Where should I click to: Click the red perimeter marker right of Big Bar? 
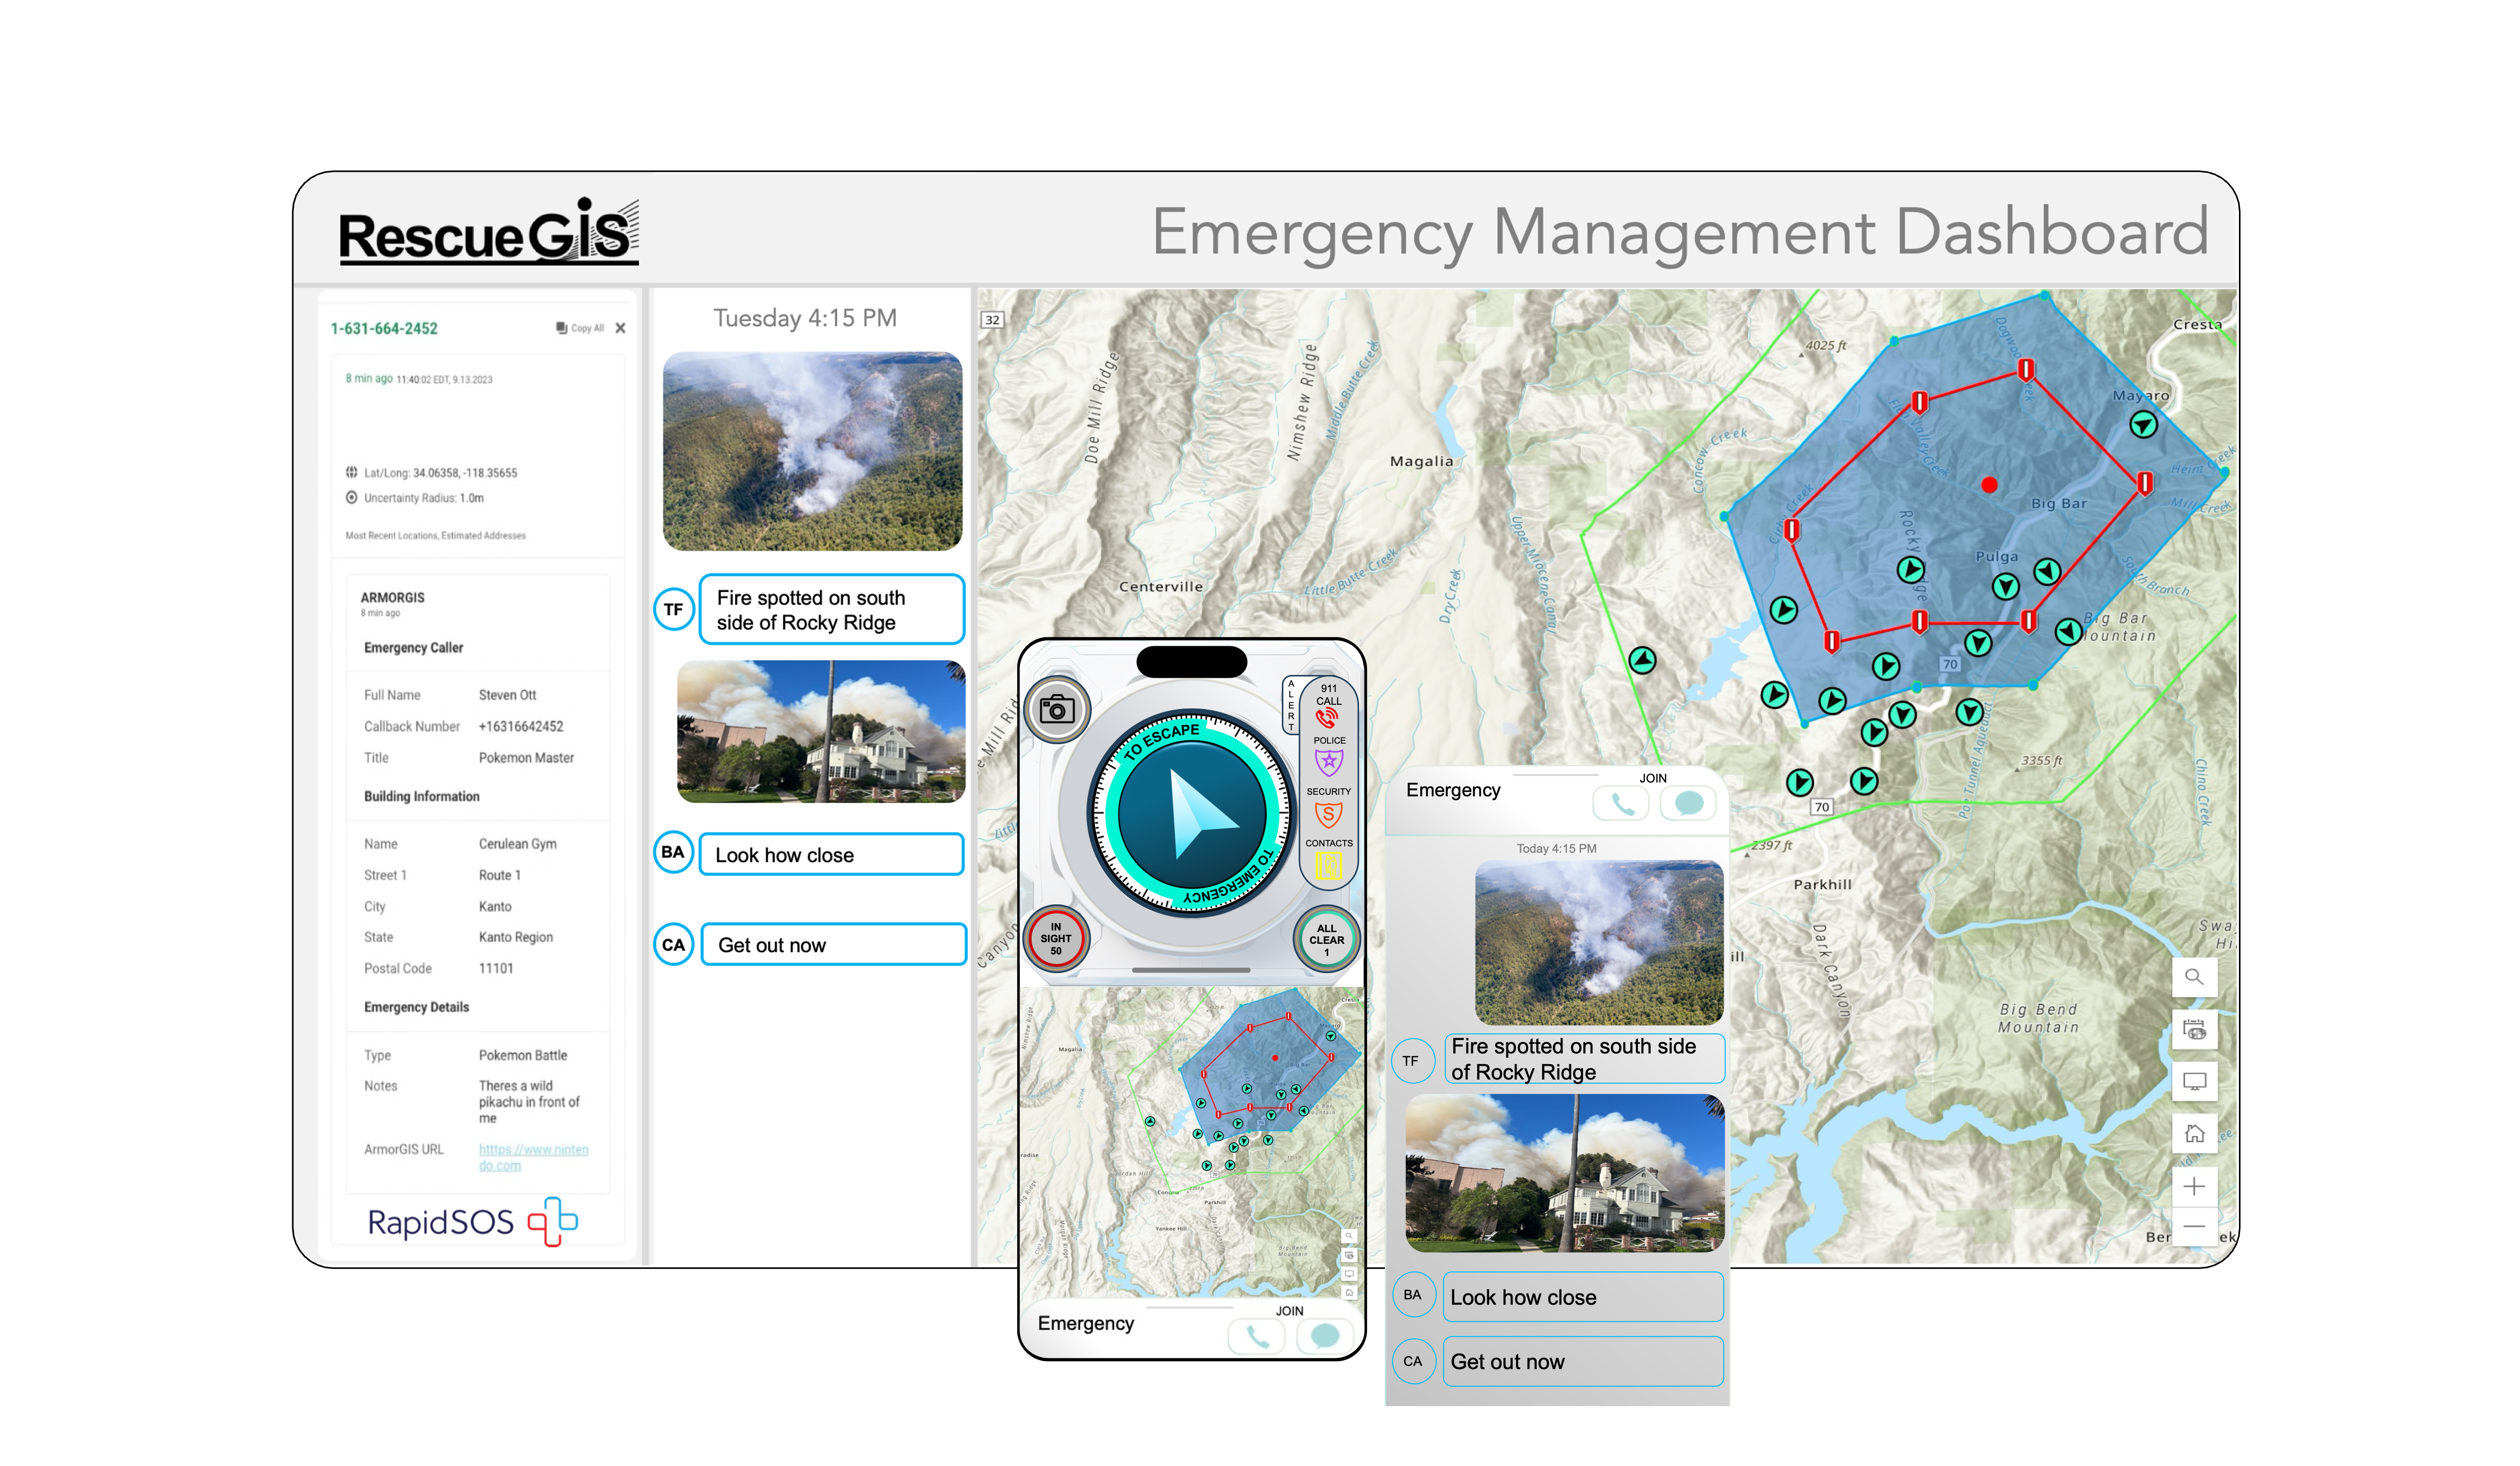coord(2144,484)
